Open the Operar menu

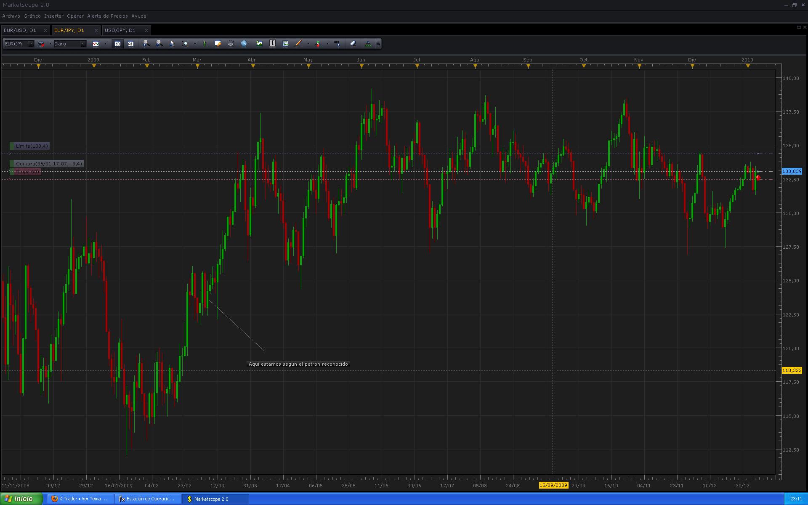[x=75, y=16]
